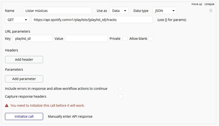Click the red warning triangle icon
The height and width of the screenshot is (126, 219).
click(x=7, y=105)
